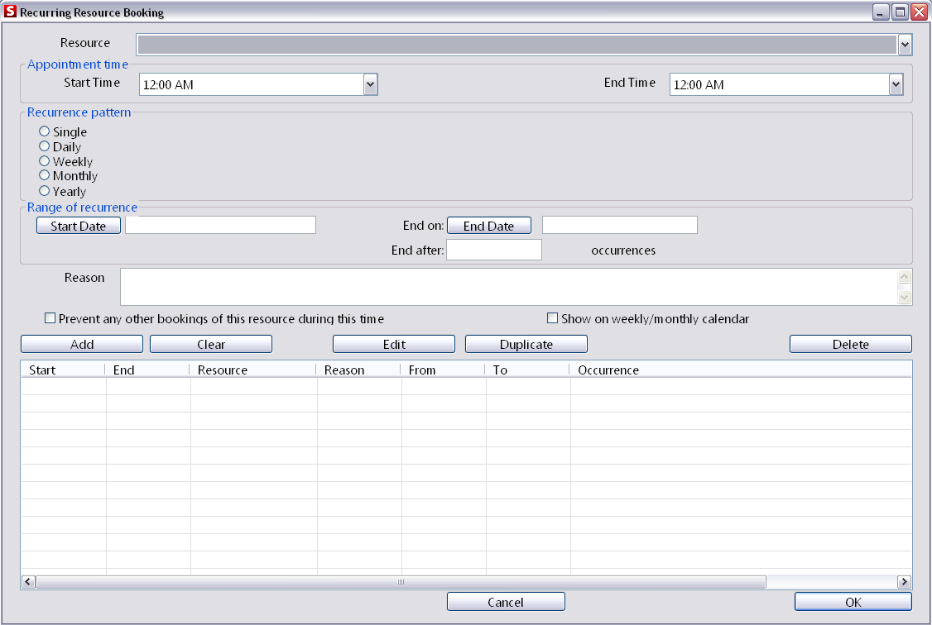Select the Monthly recurrence pattern
Screen dimensions: 932x625
point(43,175)
